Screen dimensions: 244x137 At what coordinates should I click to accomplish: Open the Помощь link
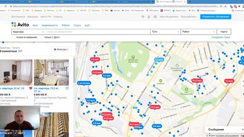[58, 17]
